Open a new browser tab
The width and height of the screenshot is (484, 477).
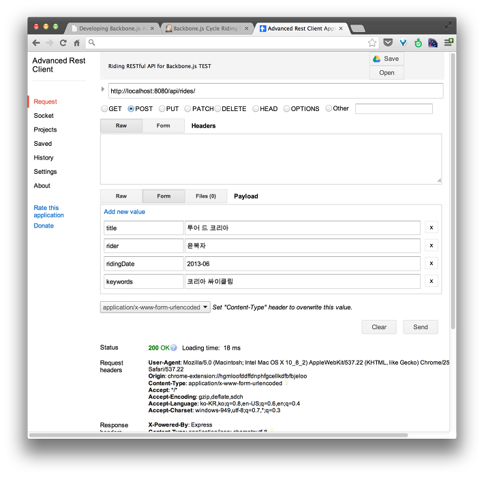point(358,29)
